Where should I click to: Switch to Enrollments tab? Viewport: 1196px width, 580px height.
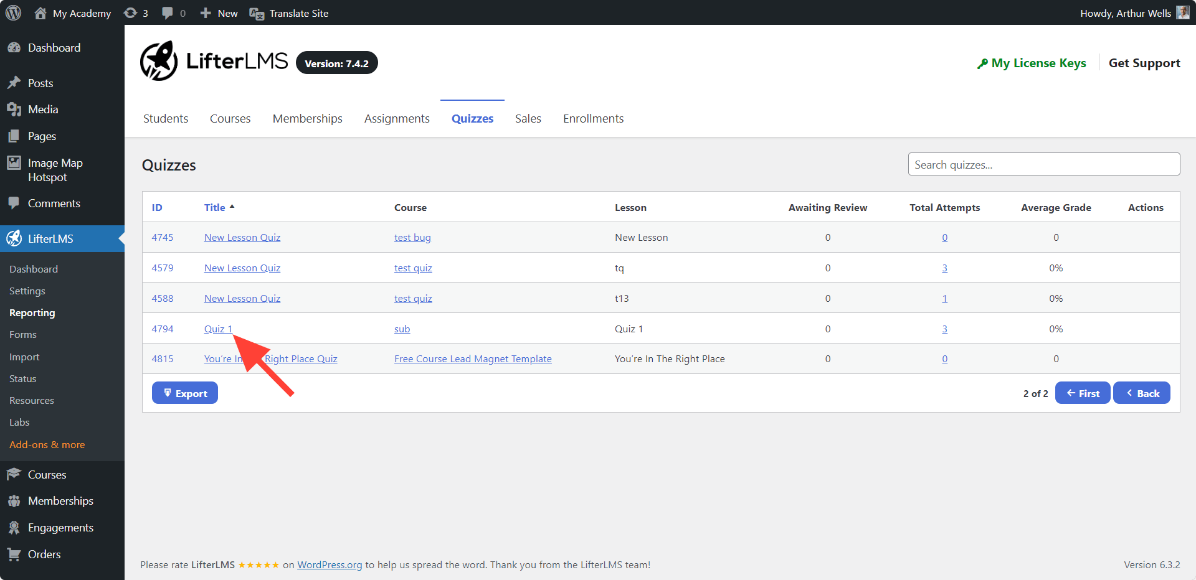tap(593, 118)
